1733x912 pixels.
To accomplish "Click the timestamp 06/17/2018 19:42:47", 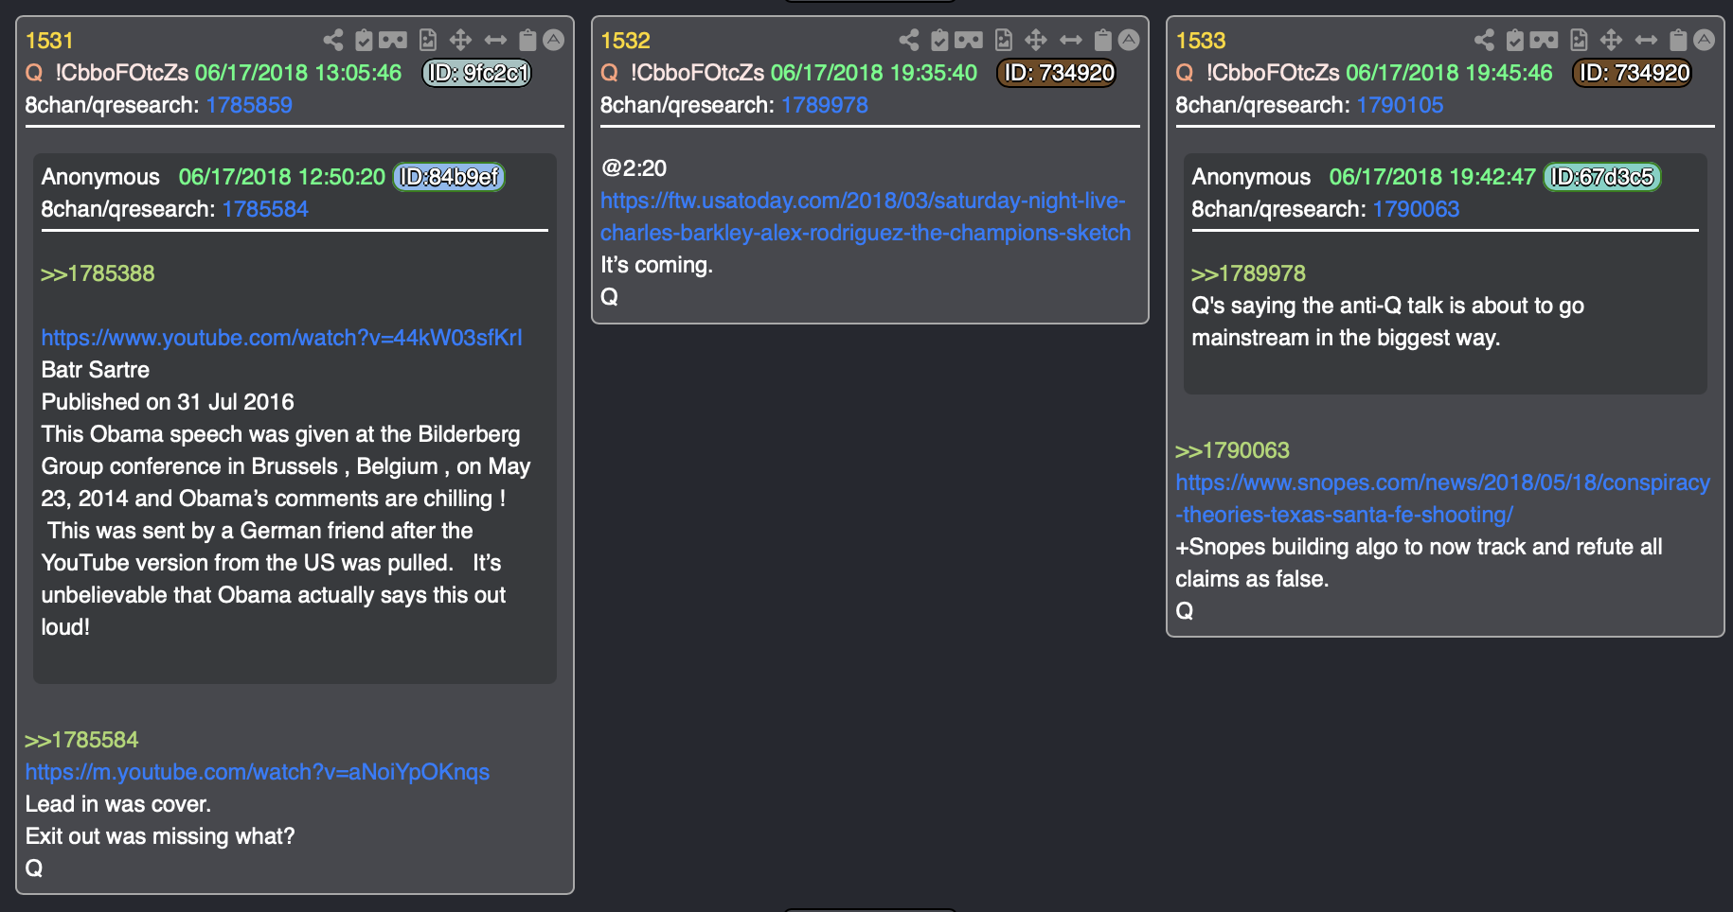I will (x=1432, y=177).
